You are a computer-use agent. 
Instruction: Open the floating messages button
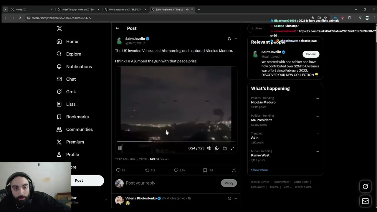(365, 201)
